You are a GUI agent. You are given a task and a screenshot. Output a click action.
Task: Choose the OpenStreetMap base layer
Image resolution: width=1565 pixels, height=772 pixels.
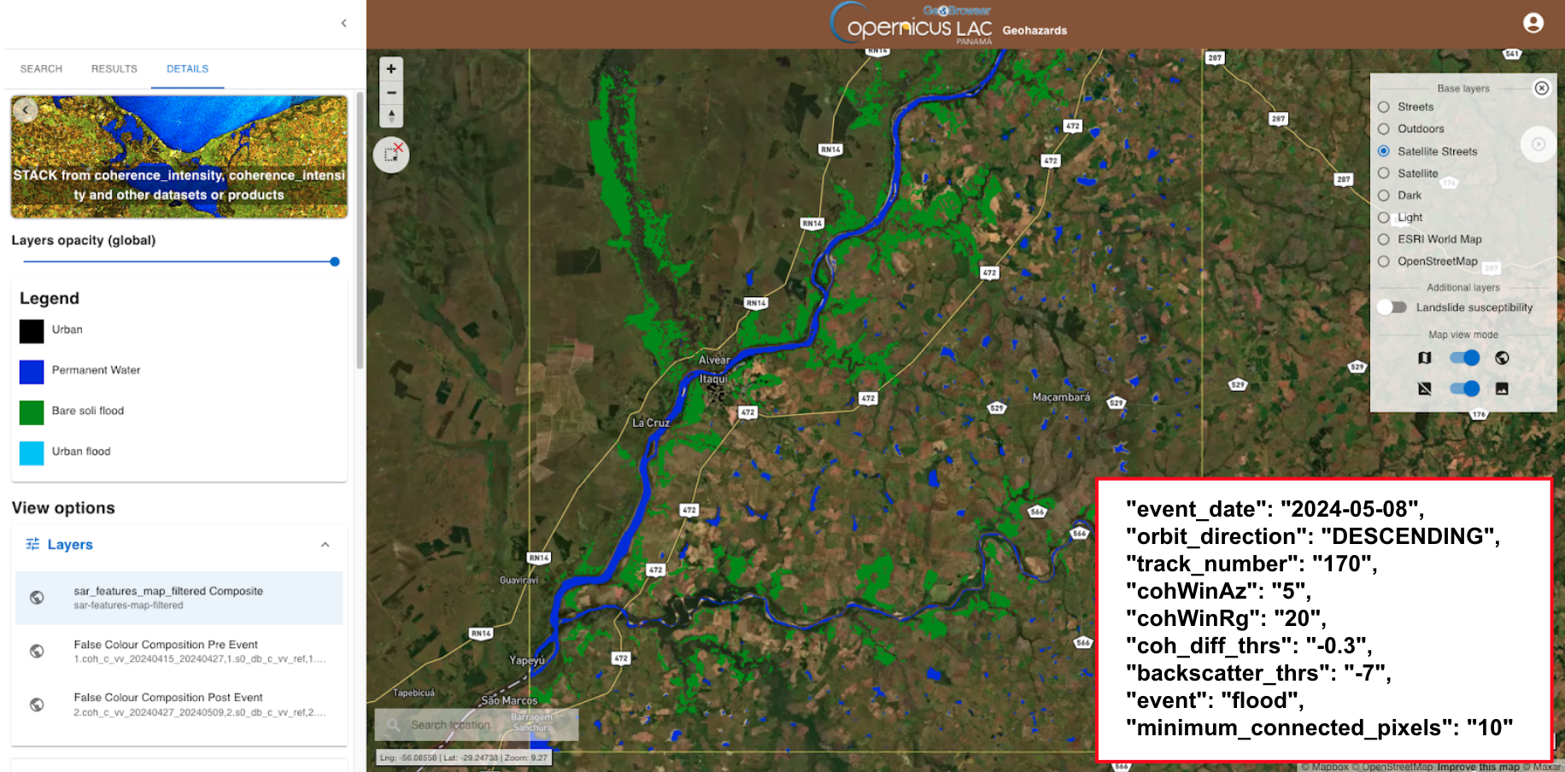[1384, 261]
